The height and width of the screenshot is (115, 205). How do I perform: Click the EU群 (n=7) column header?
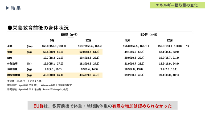tap(69, 35)
